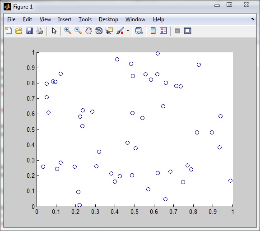The image size is (260, 231).
Task: Click the topmost data point near y=1
Action: coord(158,53)
